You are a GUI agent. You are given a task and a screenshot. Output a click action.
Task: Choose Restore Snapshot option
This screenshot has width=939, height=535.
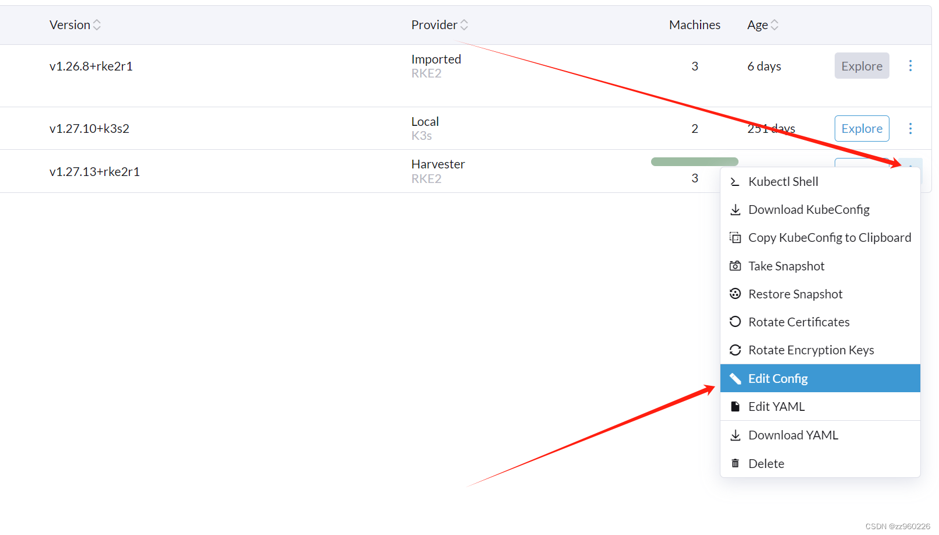point(820,294)
